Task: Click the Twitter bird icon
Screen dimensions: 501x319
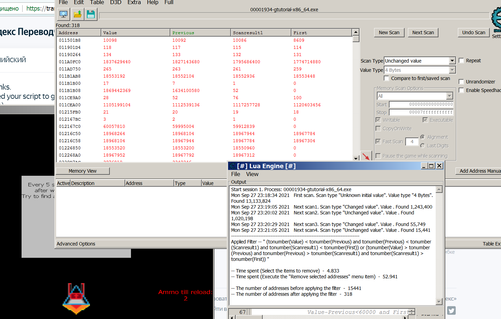Action: [451, 310]
